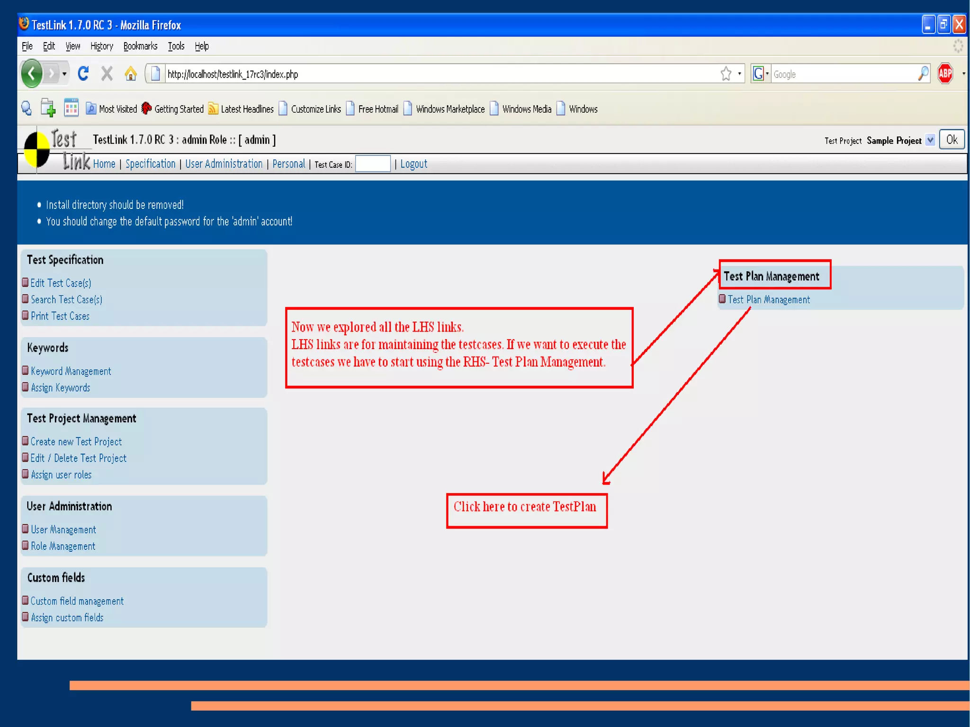Open the Google search engine selector
Image resolution: width=970 pixels, height=727 pixels.
click(x=761, y=74)
